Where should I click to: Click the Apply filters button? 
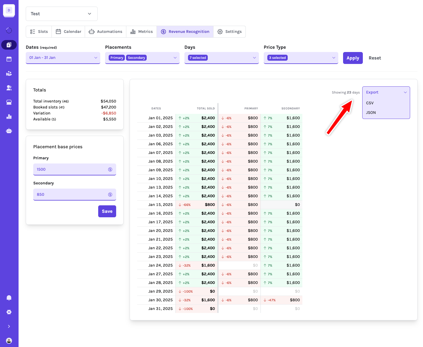pos(353,58)
